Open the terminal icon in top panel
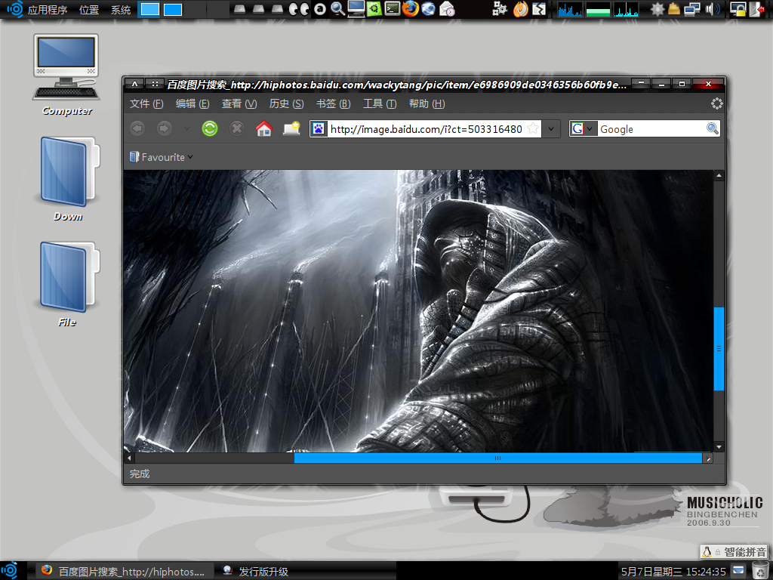The height and width of the screenshot is (580, 773). coord(393,9)
